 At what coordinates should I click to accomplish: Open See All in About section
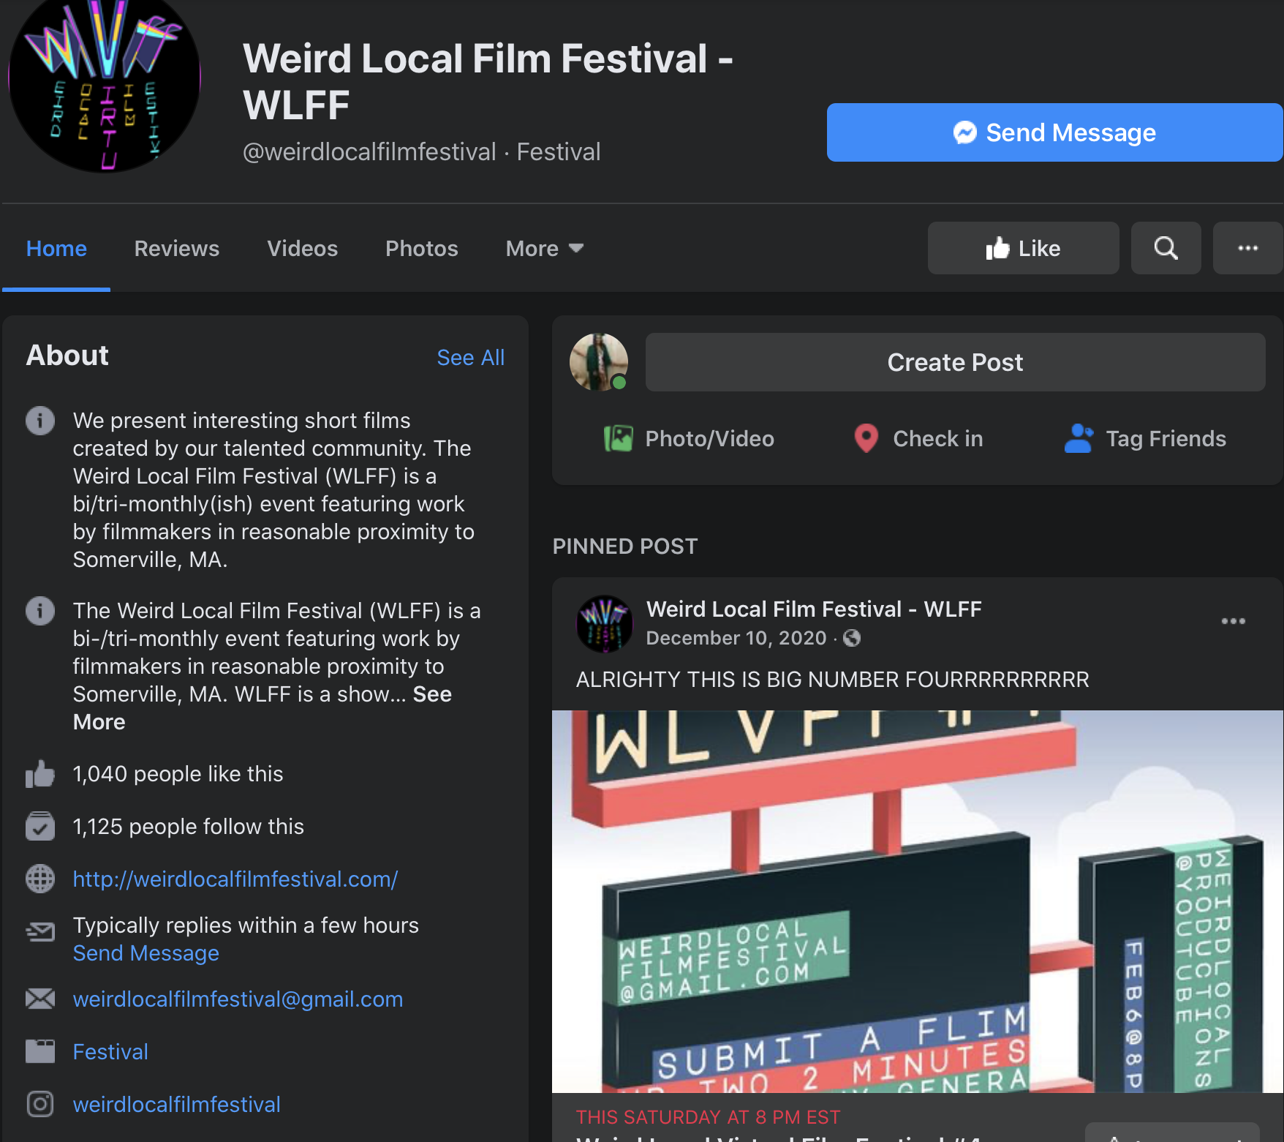pos(470,358)
